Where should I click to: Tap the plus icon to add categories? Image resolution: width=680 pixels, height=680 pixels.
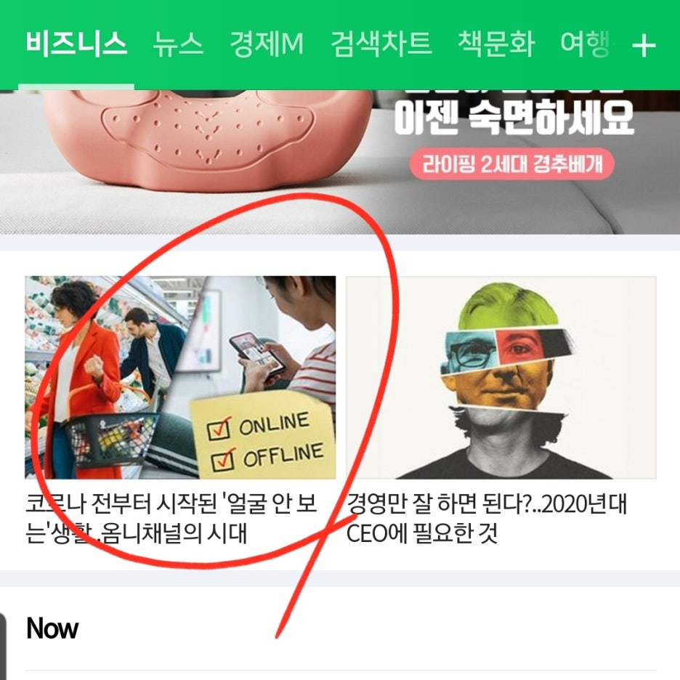pos(644,46)
